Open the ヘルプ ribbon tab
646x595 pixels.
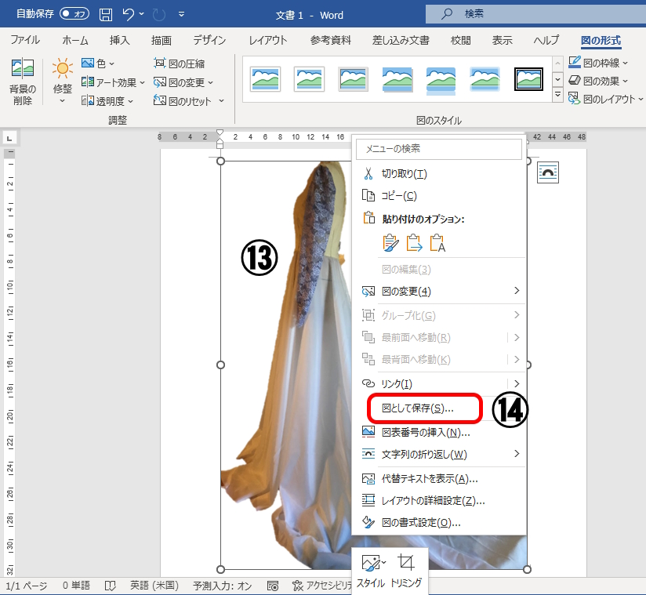[546, 40]
